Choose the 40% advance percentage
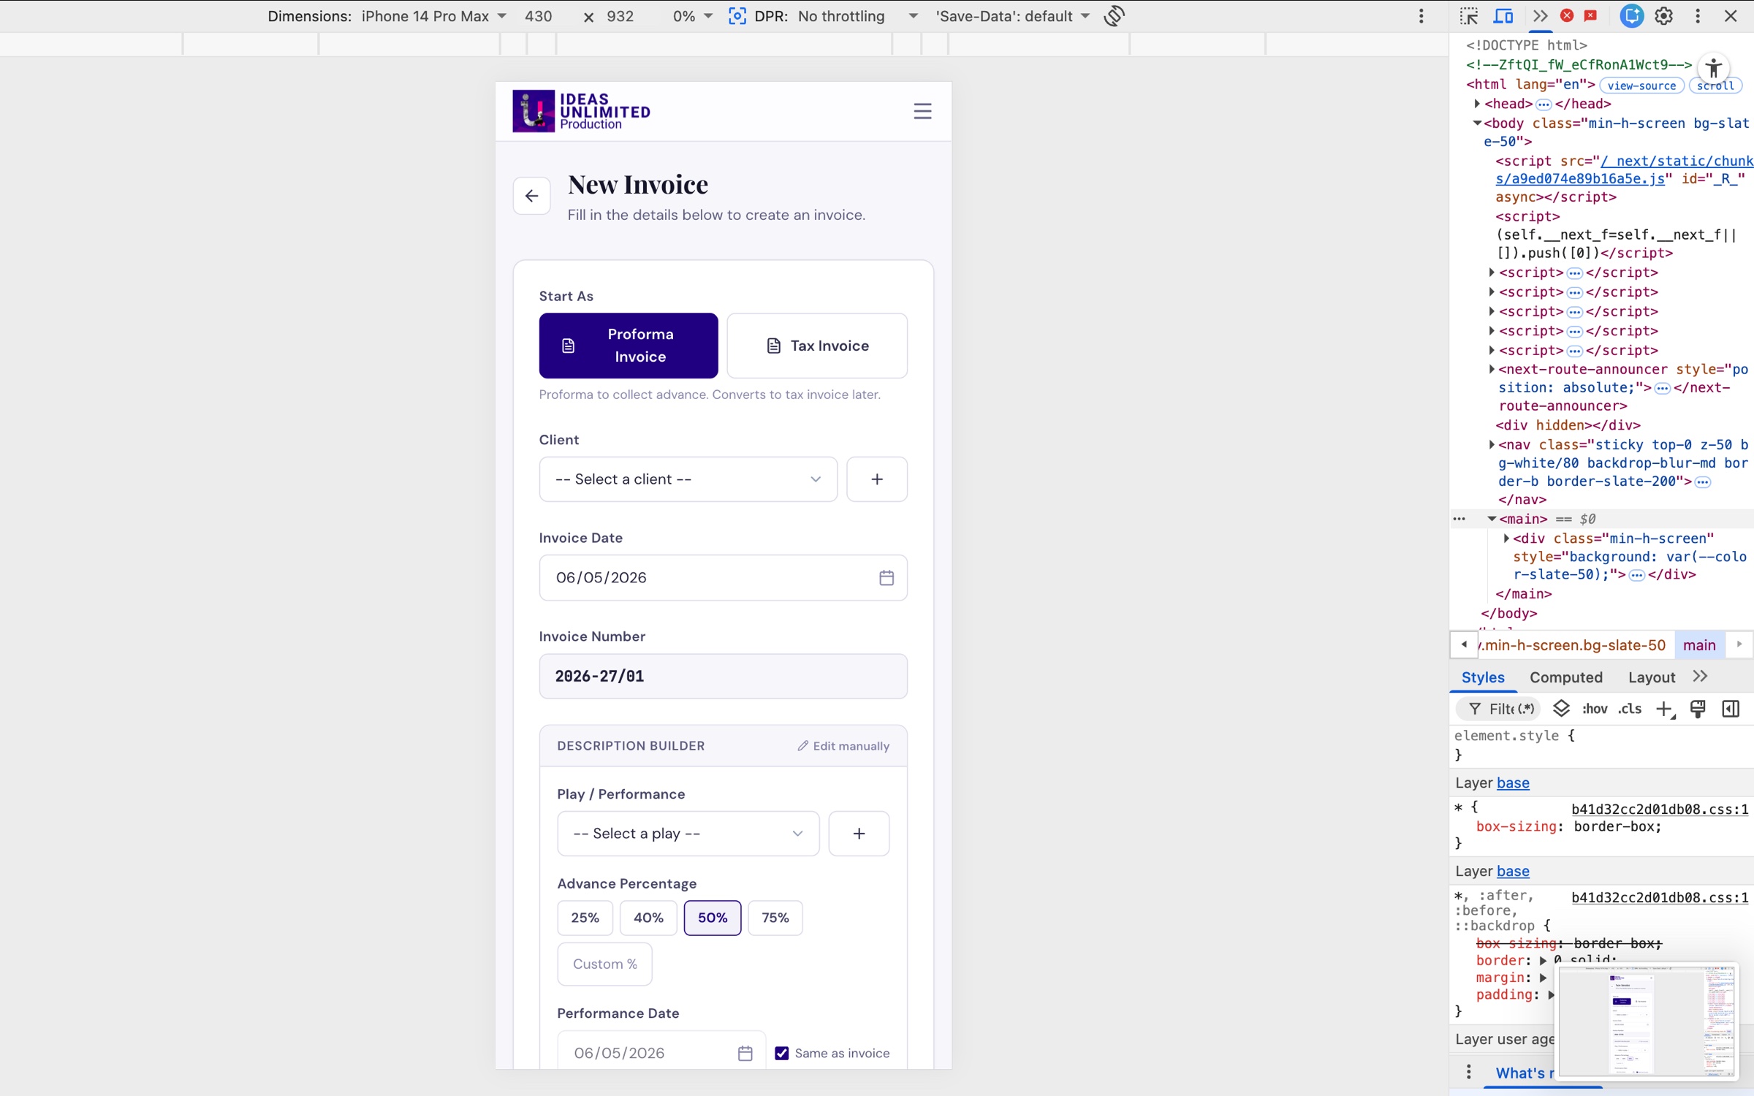This screenshot has width=1754, height=1096. pos(648,918)
